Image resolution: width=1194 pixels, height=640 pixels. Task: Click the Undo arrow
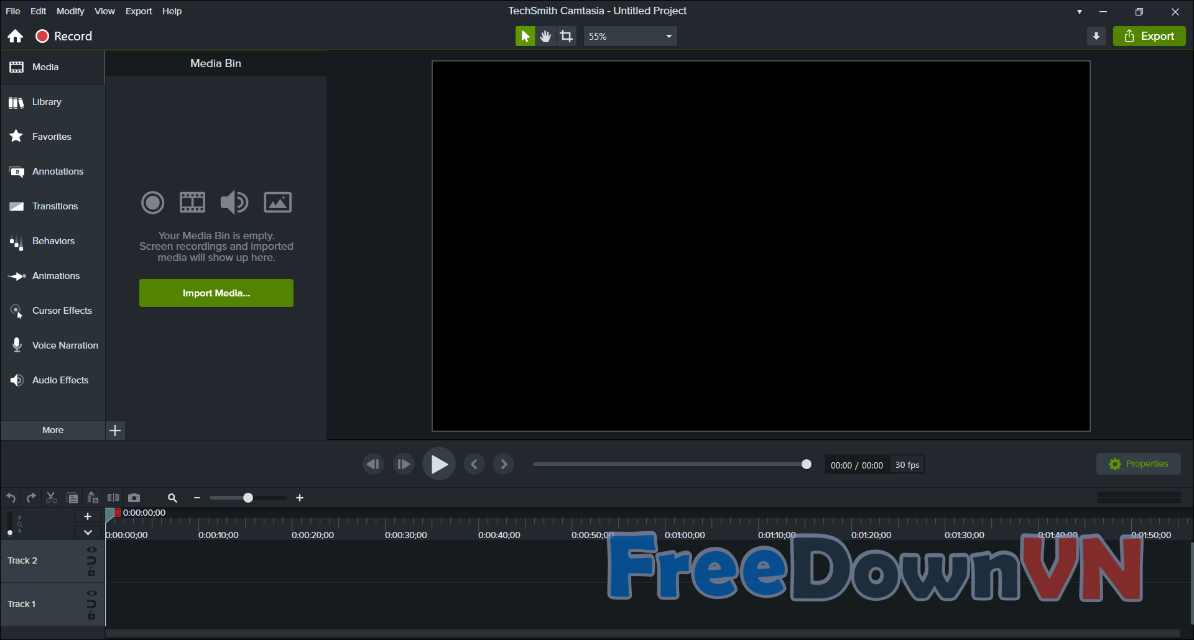tap(11, 498)
